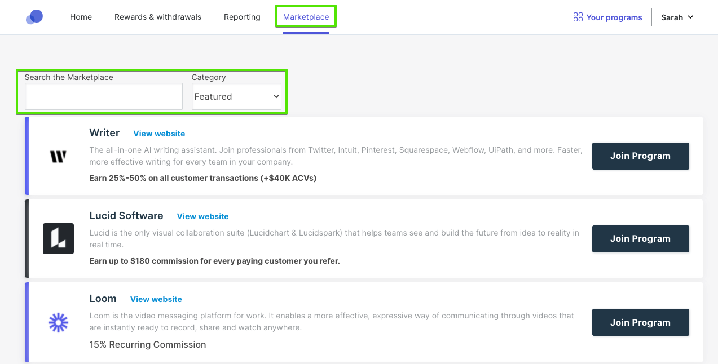This screenshot has width=718, height=364.
Task: Open the Reporting section
Action: (242, 17)
